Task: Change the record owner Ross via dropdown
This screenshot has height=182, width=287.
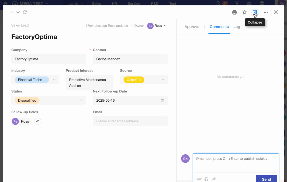Action: (165, 26)
